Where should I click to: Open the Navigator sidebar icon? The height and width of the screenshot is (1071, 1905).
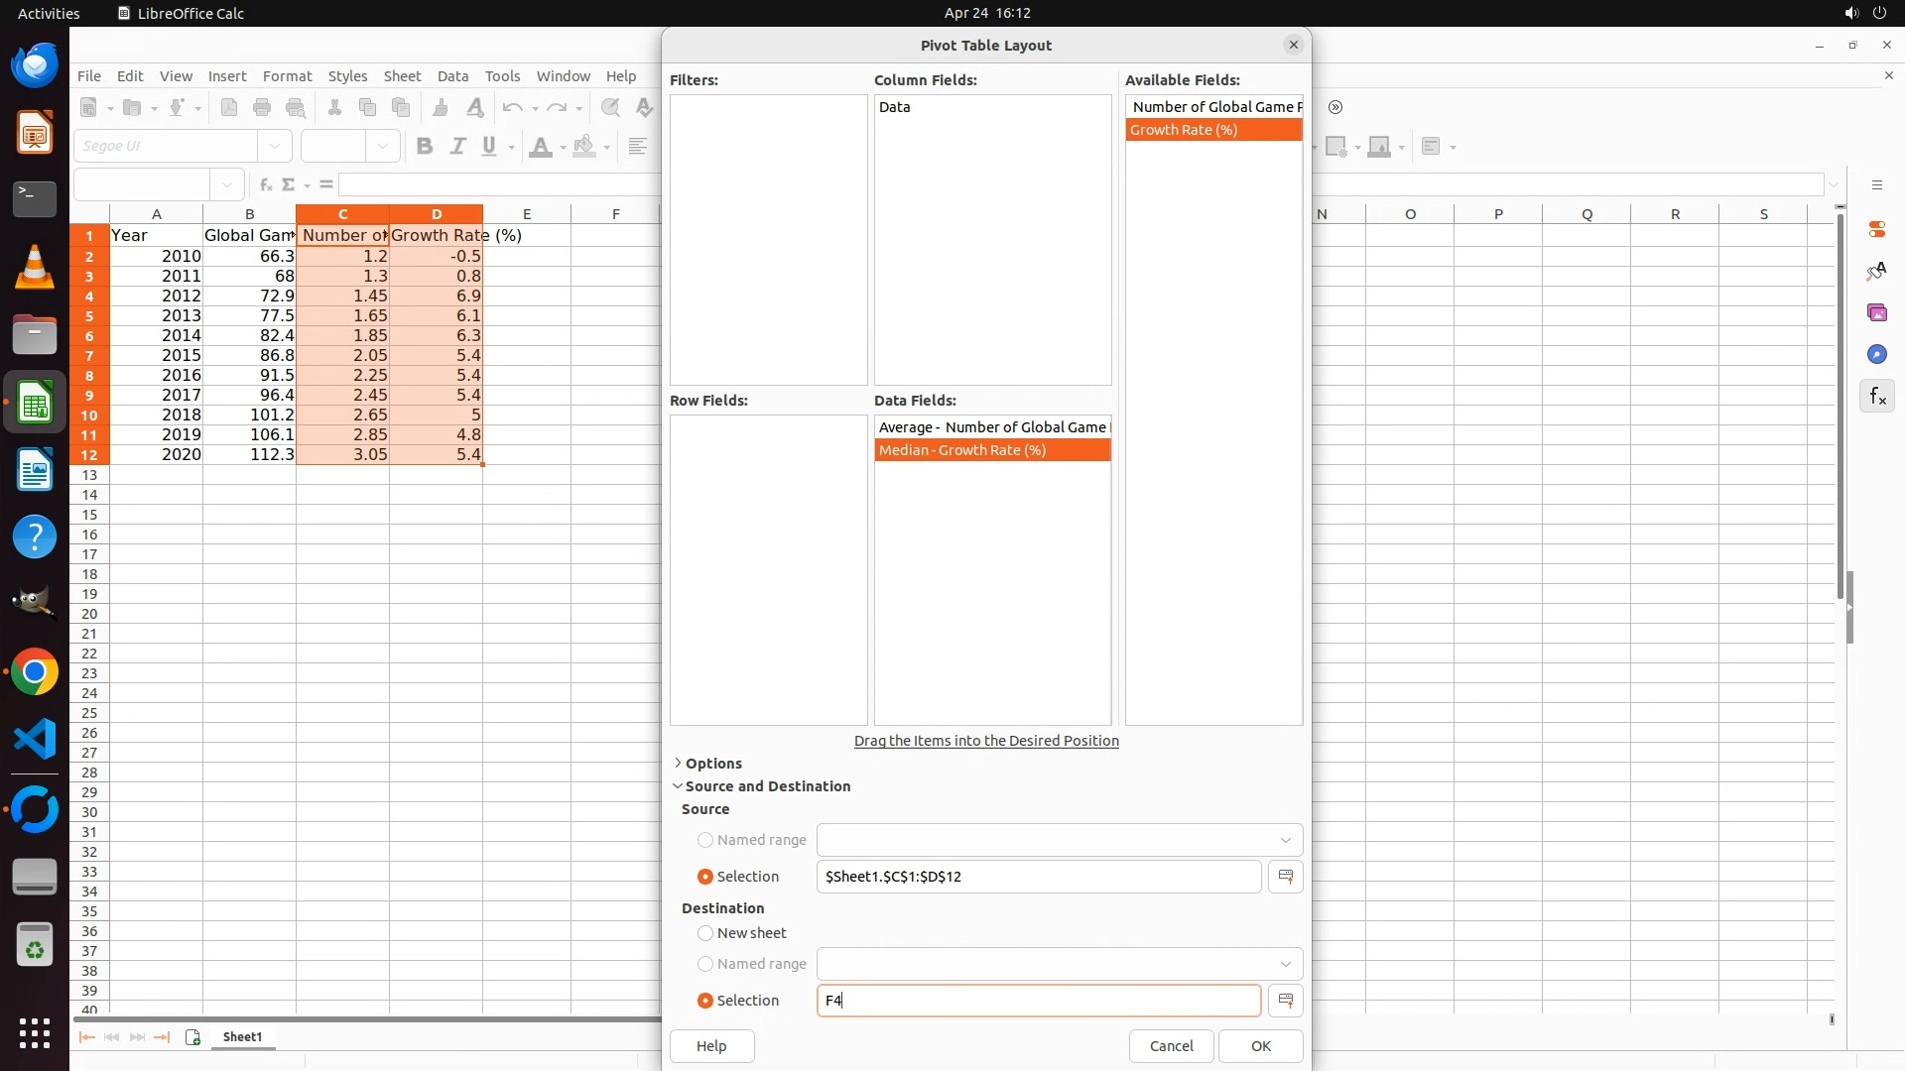click(x=1876, y=355)
